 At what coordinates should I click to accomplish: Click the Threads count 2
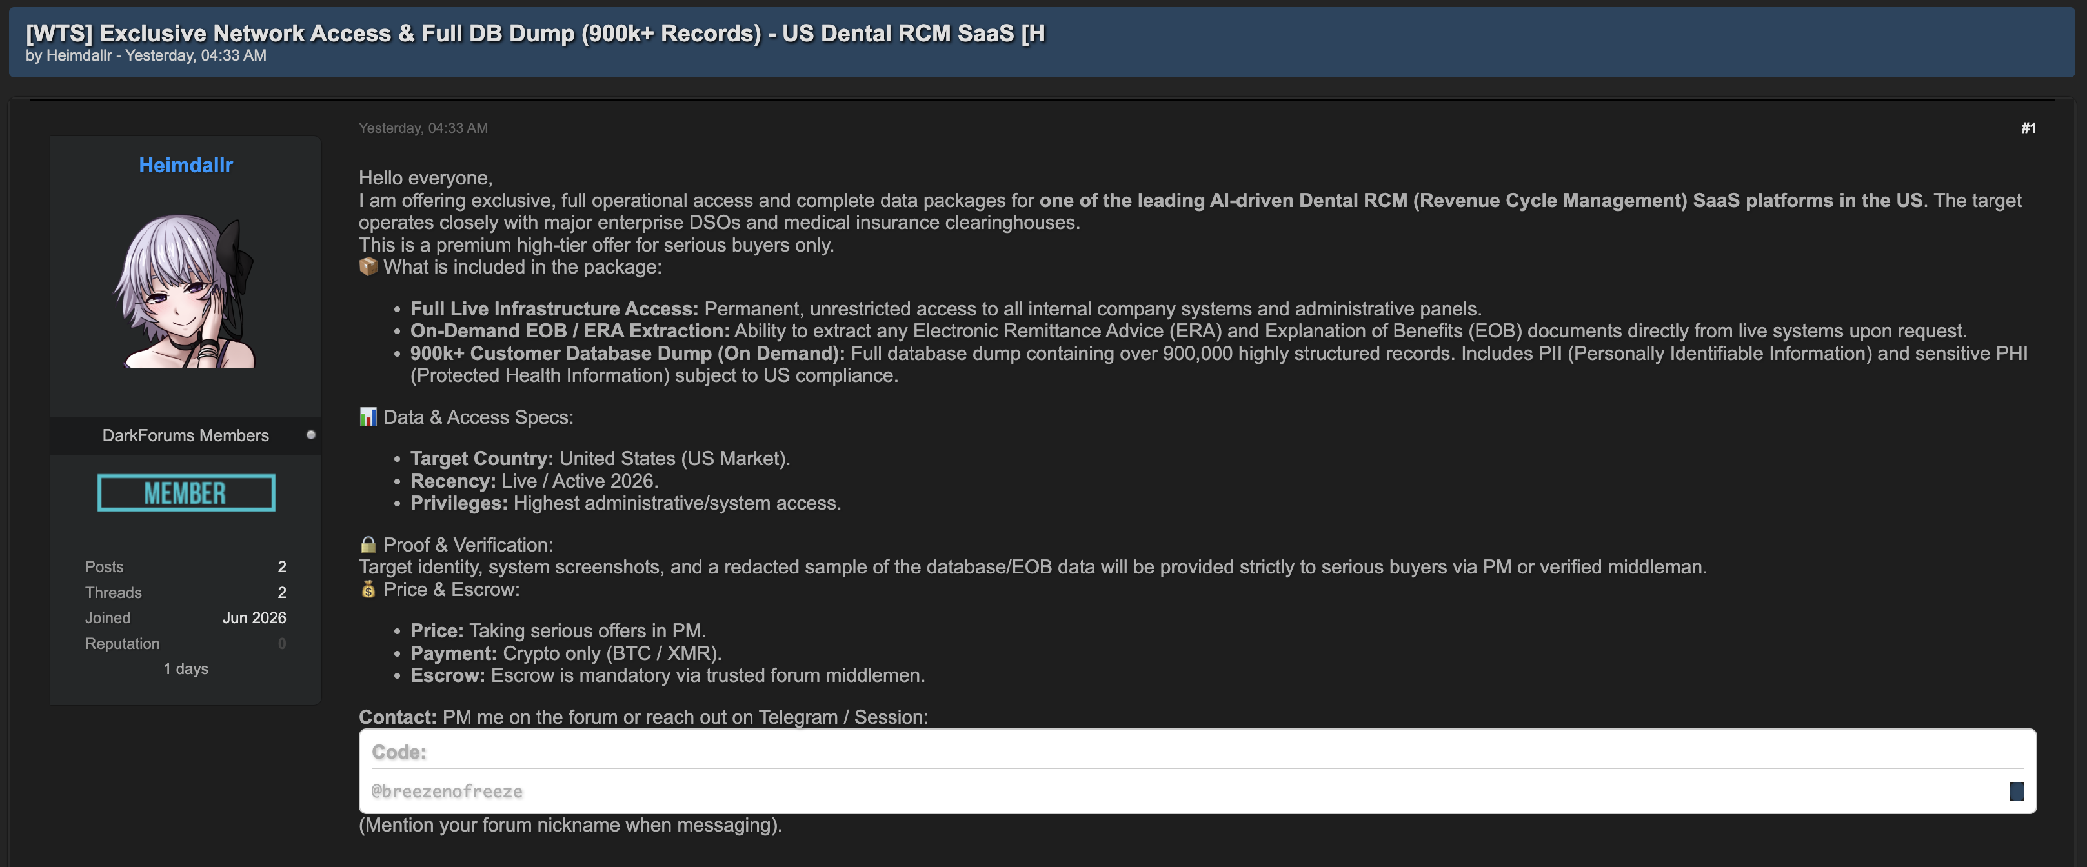(x=282, y=593)
